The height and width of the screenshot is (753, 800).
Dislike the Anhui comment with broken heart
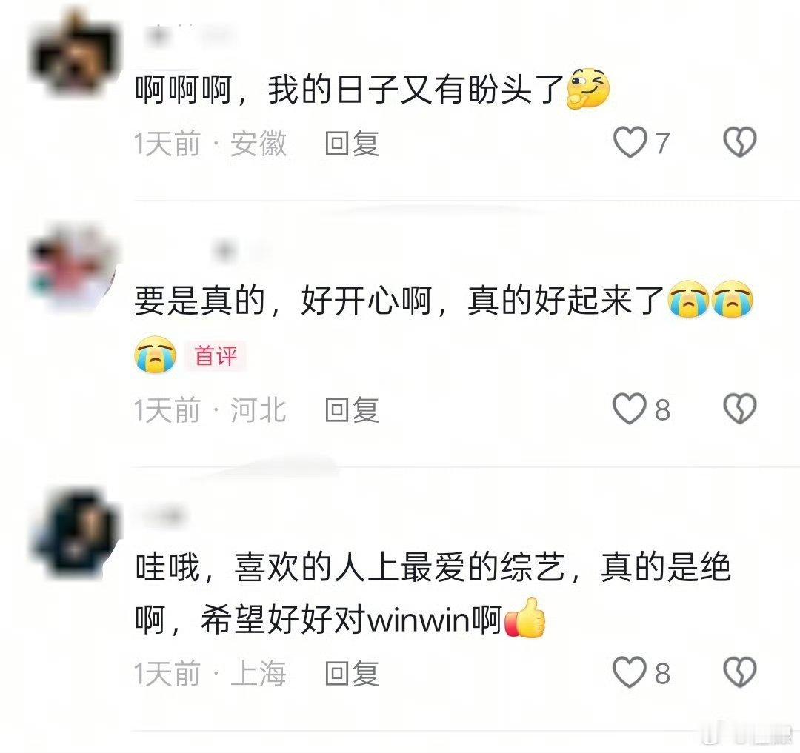[740, 142]
